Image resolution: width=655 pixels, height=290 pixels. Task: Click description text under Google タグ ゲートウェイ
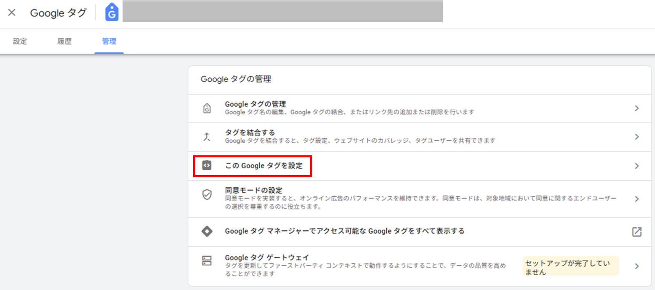point(365,270)
